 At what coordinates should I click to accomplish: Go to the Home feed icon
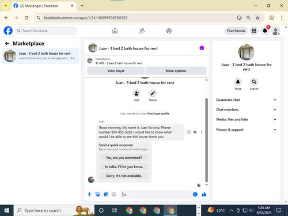(115, 31)
